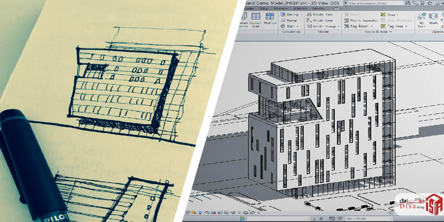
Task: Open the Tag Area dropdown
Action: tap(404, 26)
